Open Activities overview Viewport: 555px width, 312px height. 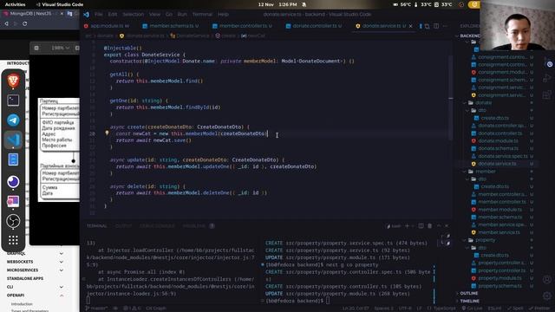point(15,4)
